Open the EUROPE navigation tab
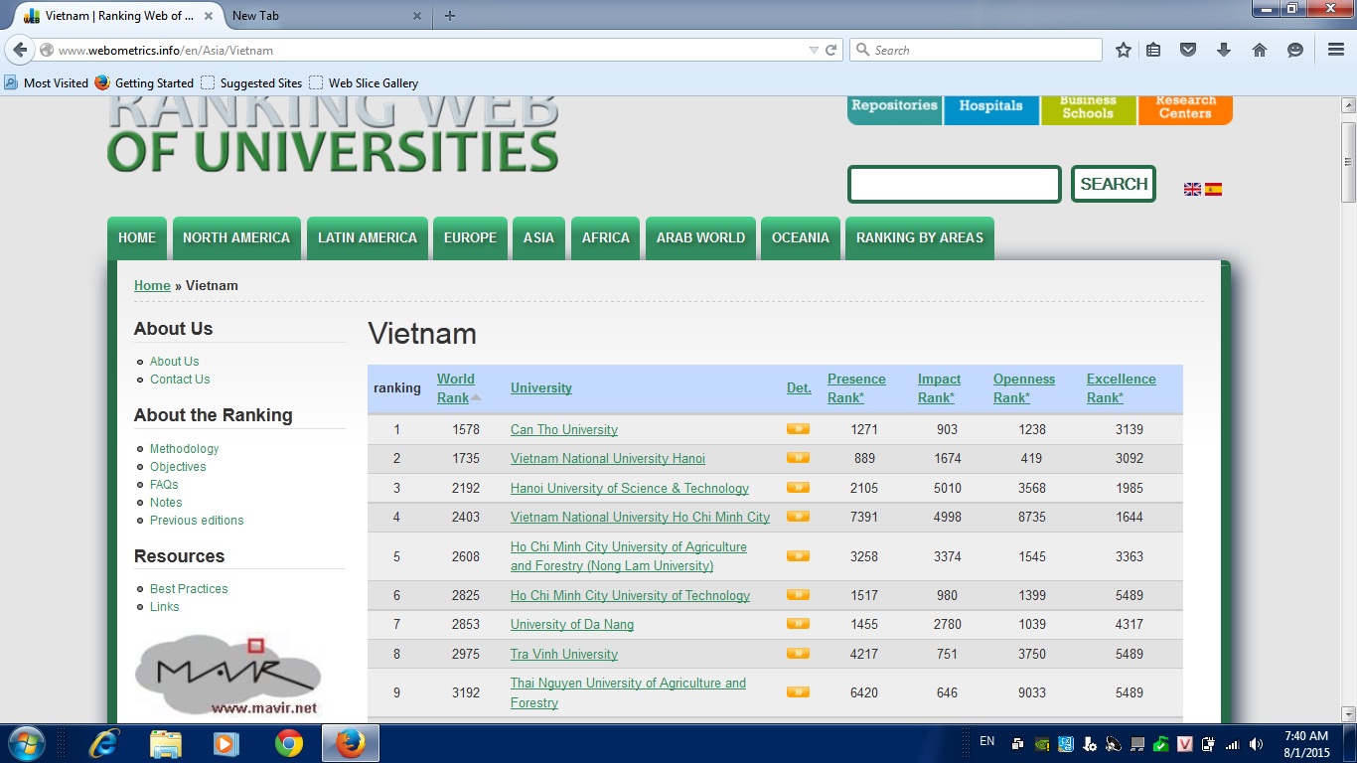 [x=470, y=238]
